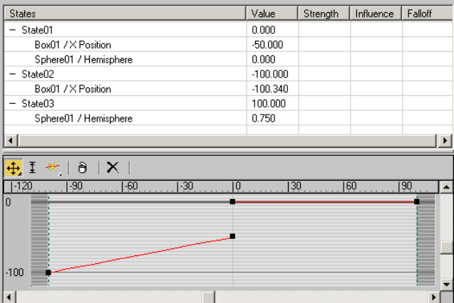Click the Falloff column header
The width and height of the screenshot is (454, 303).
428,14
